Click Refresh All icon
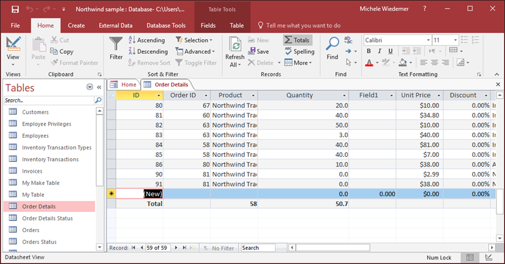This screenshot has width=505, height=264. (235, 45)
